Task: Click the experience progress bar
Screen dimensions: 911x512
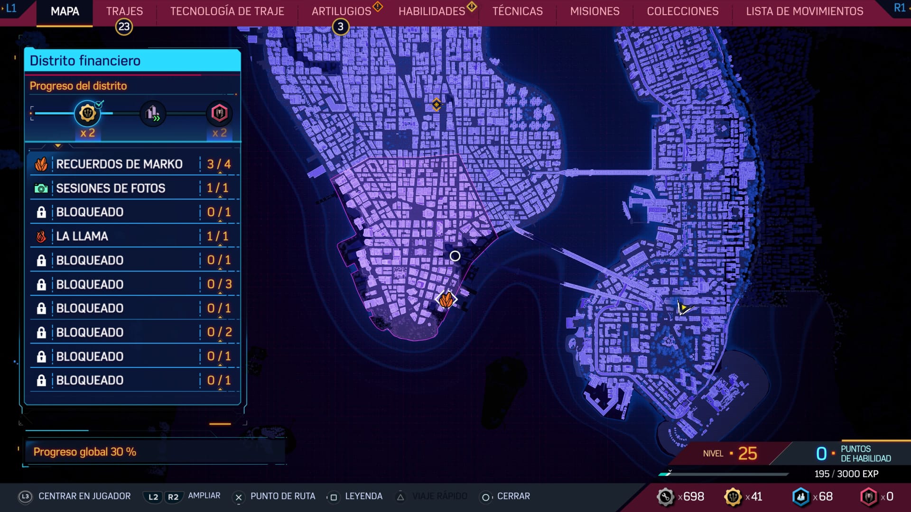Action: click(724, 474)
